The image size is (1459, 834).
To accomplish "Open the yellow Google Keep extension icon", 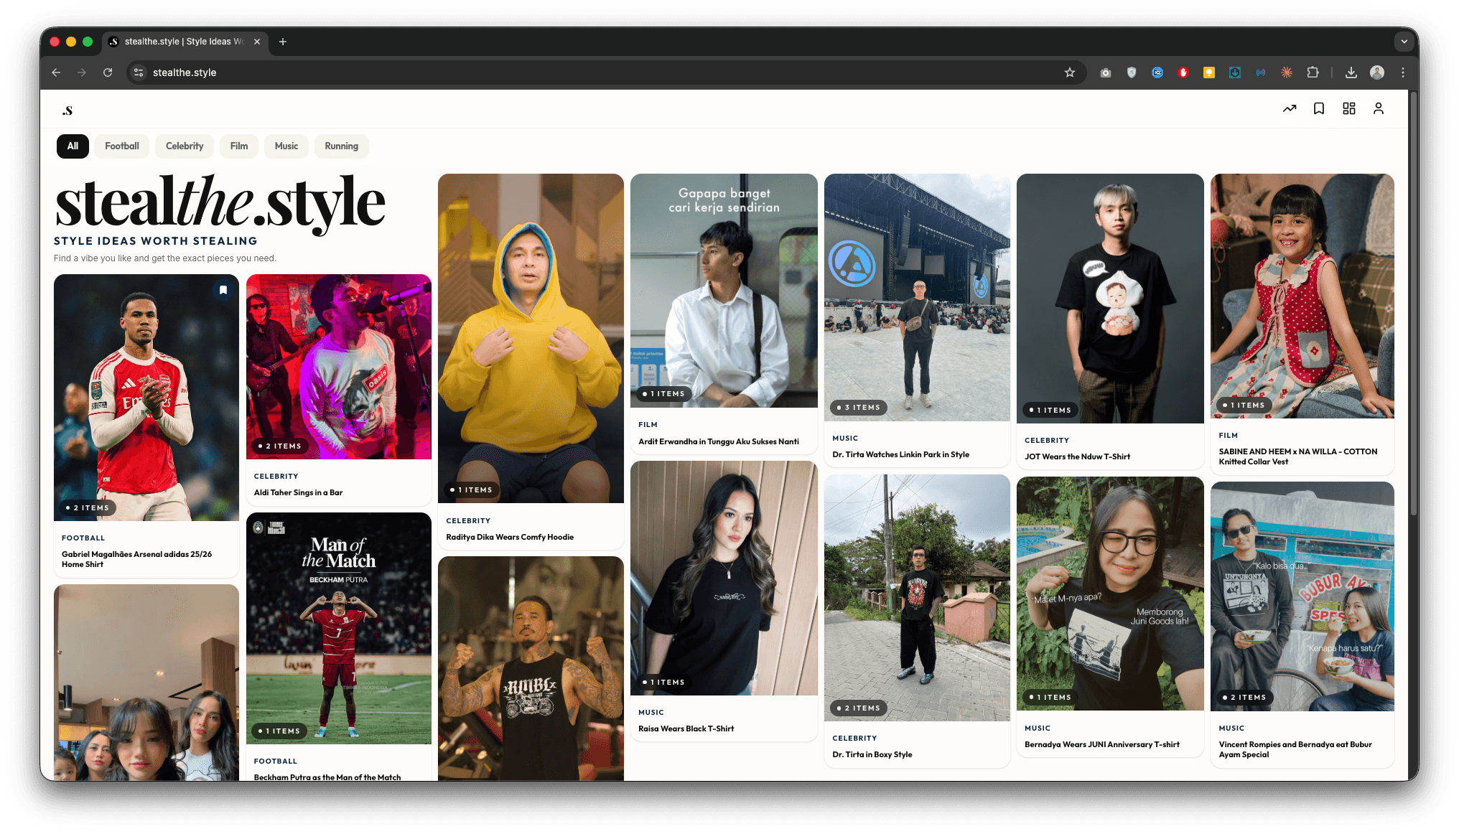I will point(1209,72).
